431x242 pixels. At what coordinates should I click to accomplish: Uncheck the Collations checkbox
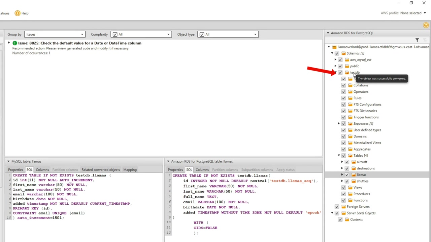[343, 85]
